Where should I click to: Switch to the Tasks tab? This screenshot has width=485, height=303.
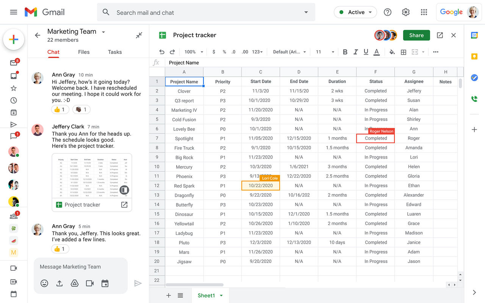[115, 52]
